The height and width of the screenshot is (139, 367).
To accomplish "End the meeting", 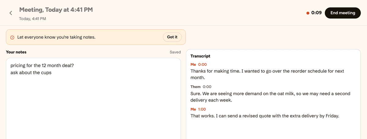I will [343, 13].
